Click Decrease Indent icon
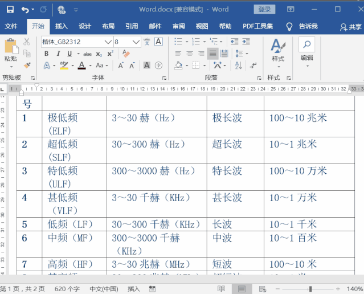 pyautogui.click(x=235, y=42)
